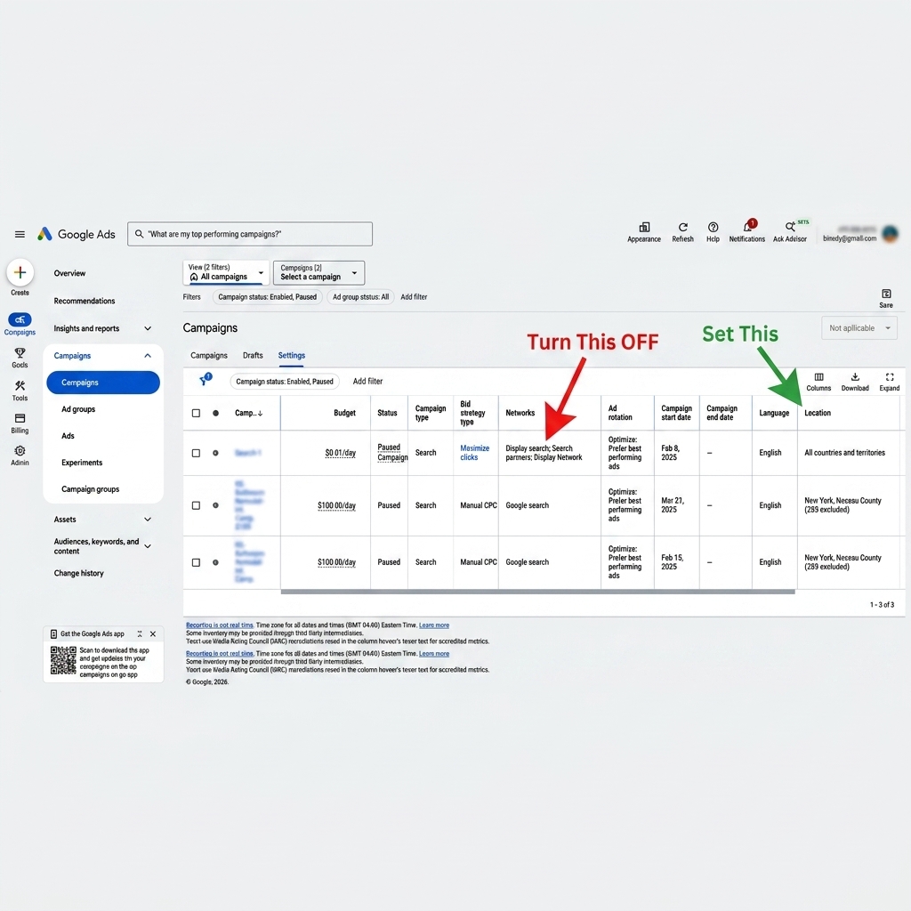Open Experiments in sidebar
The width and height of the screenshot is (911, 911).
click(82, 463)
